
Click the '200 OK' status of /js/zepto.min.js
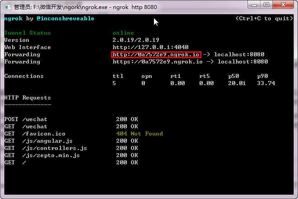127,155
